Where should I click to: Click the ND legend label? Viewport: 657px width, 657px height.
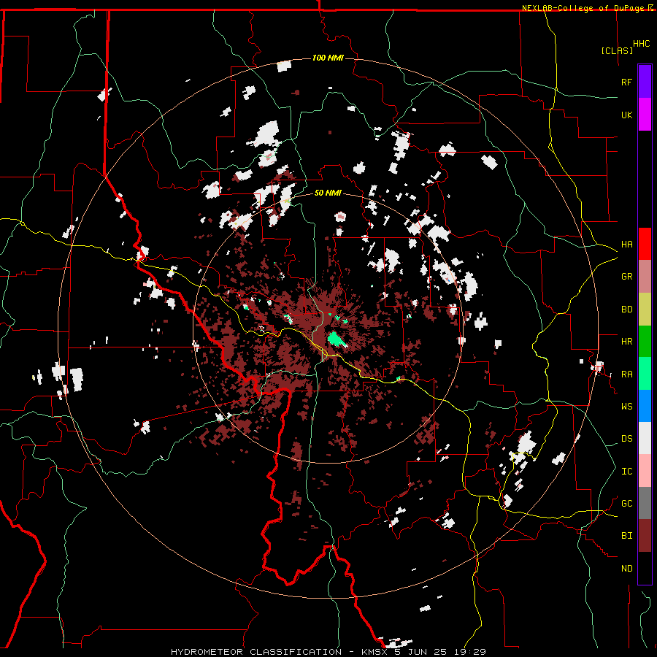(x=626, y=569)
